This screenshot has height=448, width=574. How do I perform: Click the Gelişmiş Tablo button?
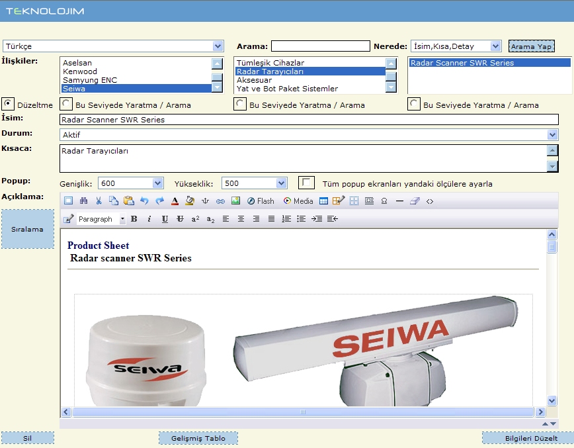coord(198,438)
